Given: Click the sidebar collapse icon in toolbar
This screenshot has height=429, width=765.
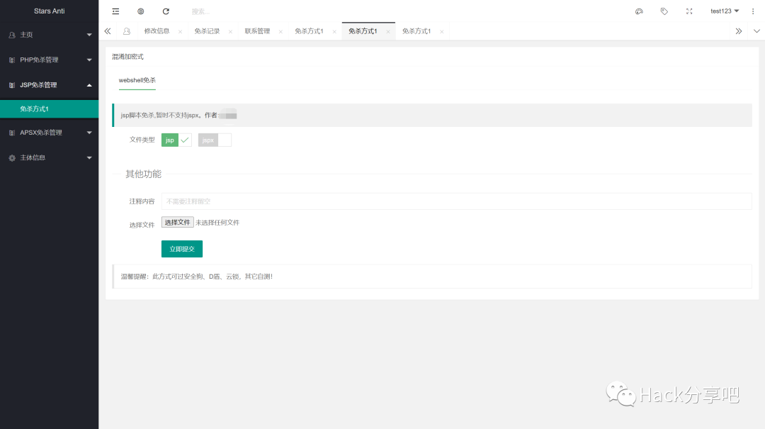Looking at the screenshot, I should pos(115,11).
